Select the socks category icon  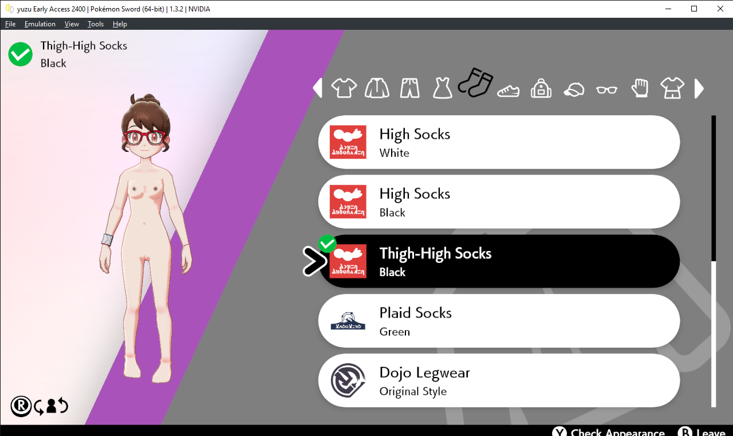click(x=475, y=83)
